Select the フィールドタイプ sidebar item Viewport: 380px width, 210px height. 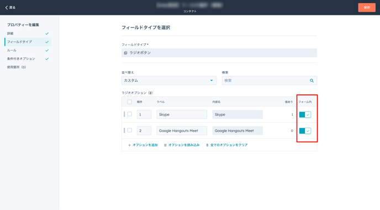(x=28, y=42)
